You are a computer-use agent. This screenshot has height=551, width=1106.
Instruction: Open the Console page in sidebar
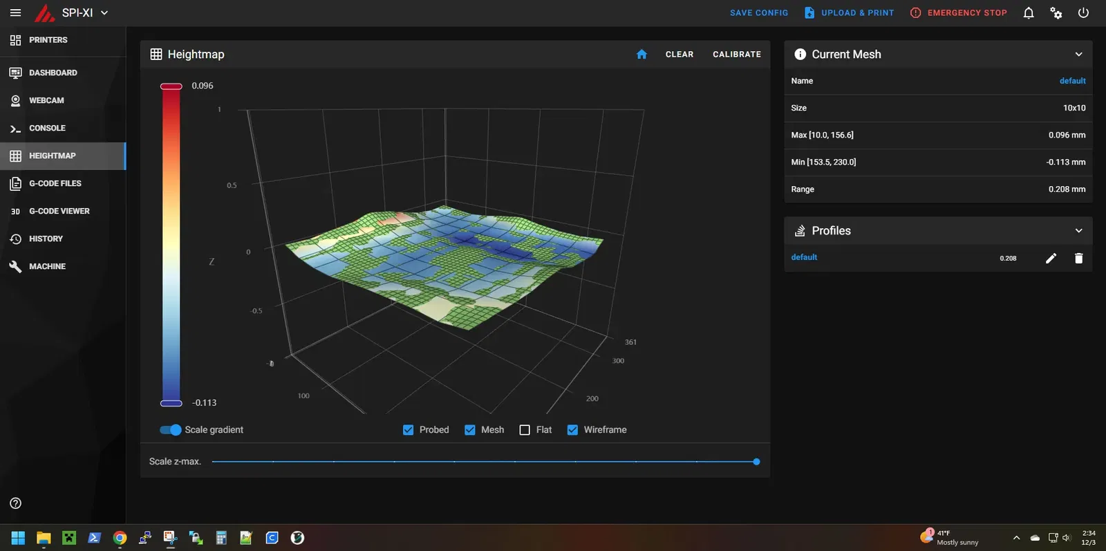47,128
